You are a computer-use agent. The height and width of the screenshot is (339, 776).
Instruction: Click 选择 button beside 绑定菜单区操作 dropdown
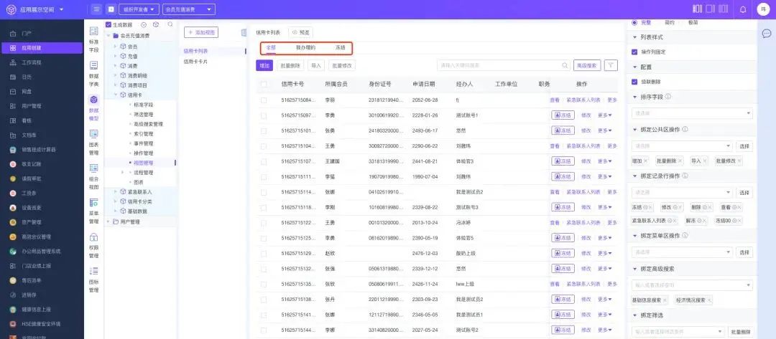(x=744, y=252)
